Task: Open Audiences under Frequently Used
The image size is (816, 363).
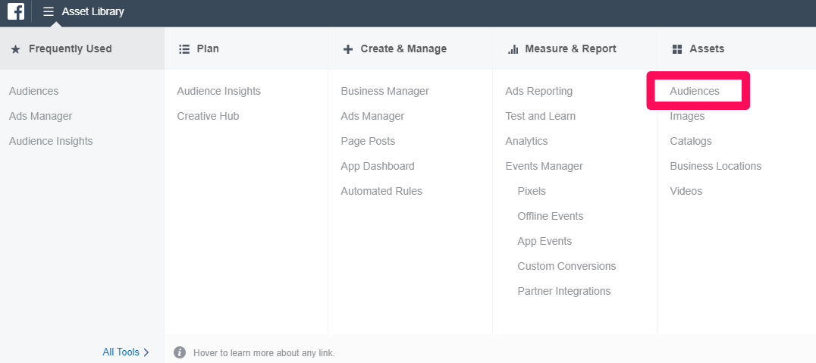Action: pyautogui.click(x=34, y=91)
